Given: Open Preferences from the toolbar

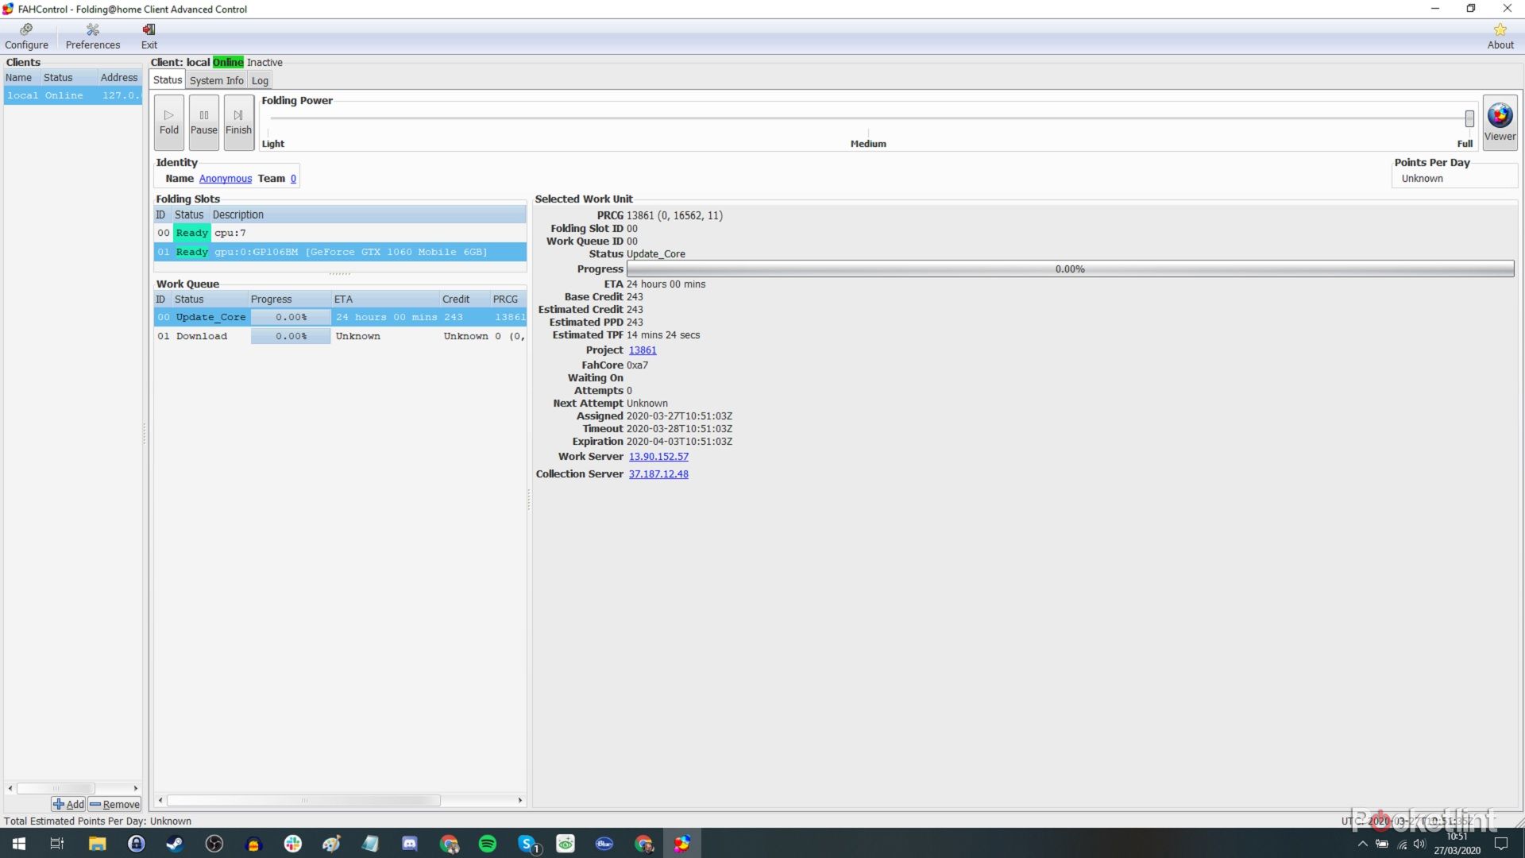Looking at the screenshot, I should [x=92, y=36].
